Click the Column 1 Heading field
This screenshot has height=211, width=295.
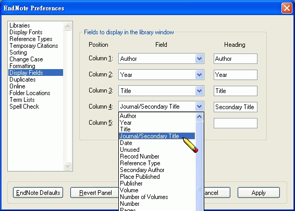[236, 59]
